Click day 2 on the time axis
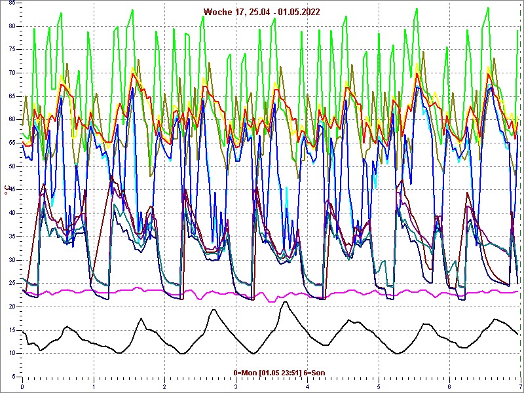Viewport: 524px width, 393px height. click(165, 388)
